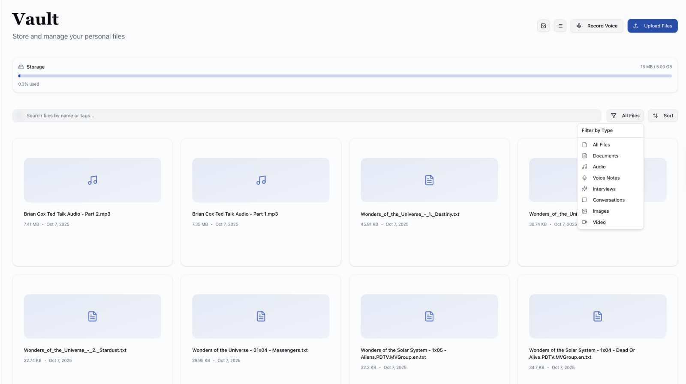Filter files by Audio type

[599, 167]
